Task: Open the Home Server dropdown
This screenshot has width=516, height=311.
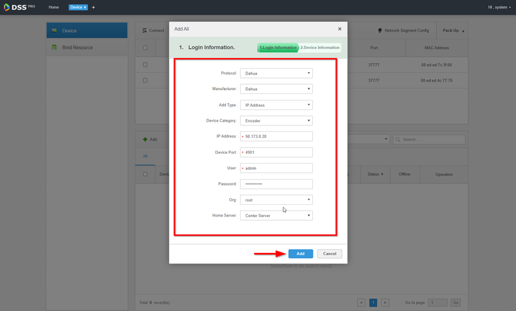Action: [x=276, y=216]
